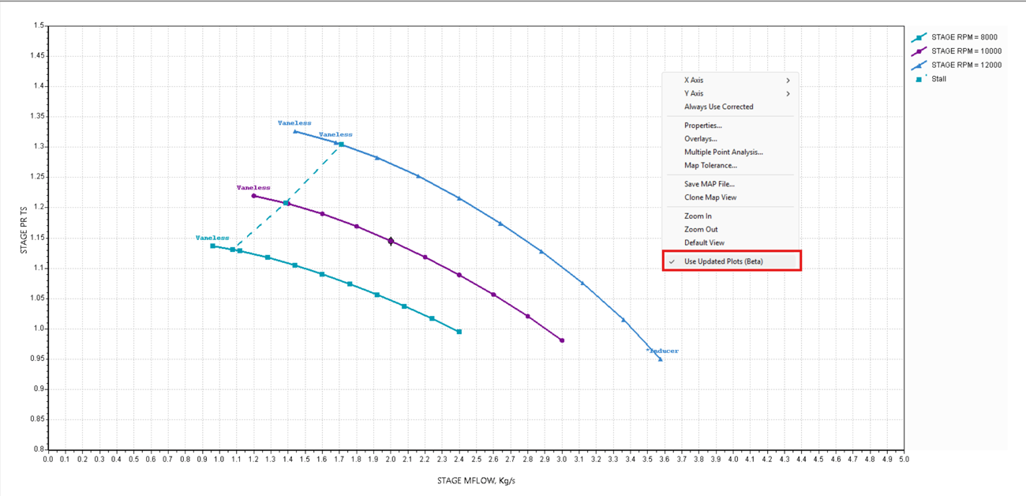Click the STAGE RPM = 12000 legend marker
Viewport: 1026px width, 496px height.
tap(919, 66)
